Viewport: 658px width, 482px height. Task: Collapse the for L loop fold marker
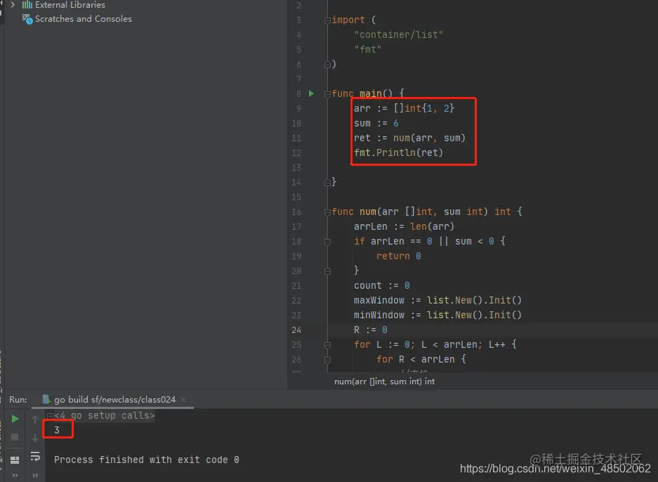[x=327, y=345]
